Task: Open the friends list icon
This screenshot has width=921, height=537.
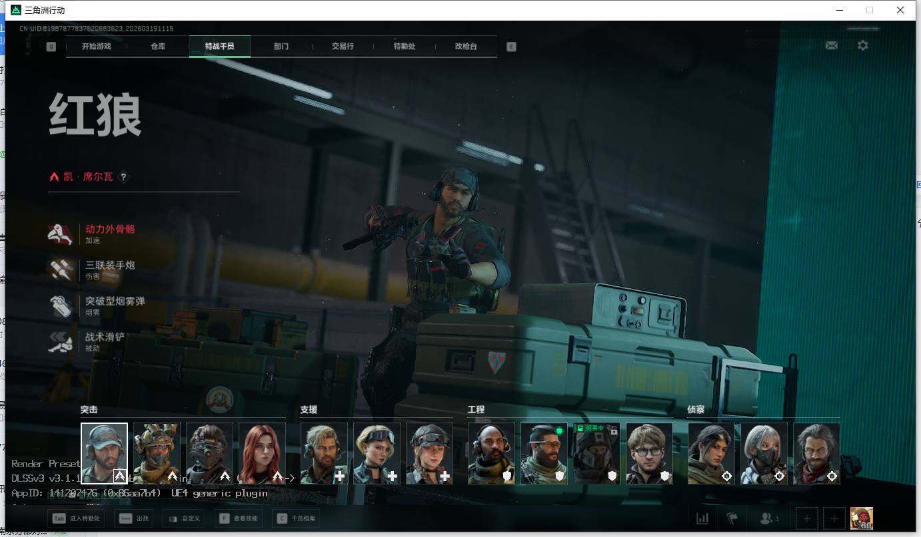Action: coord(769,518)
